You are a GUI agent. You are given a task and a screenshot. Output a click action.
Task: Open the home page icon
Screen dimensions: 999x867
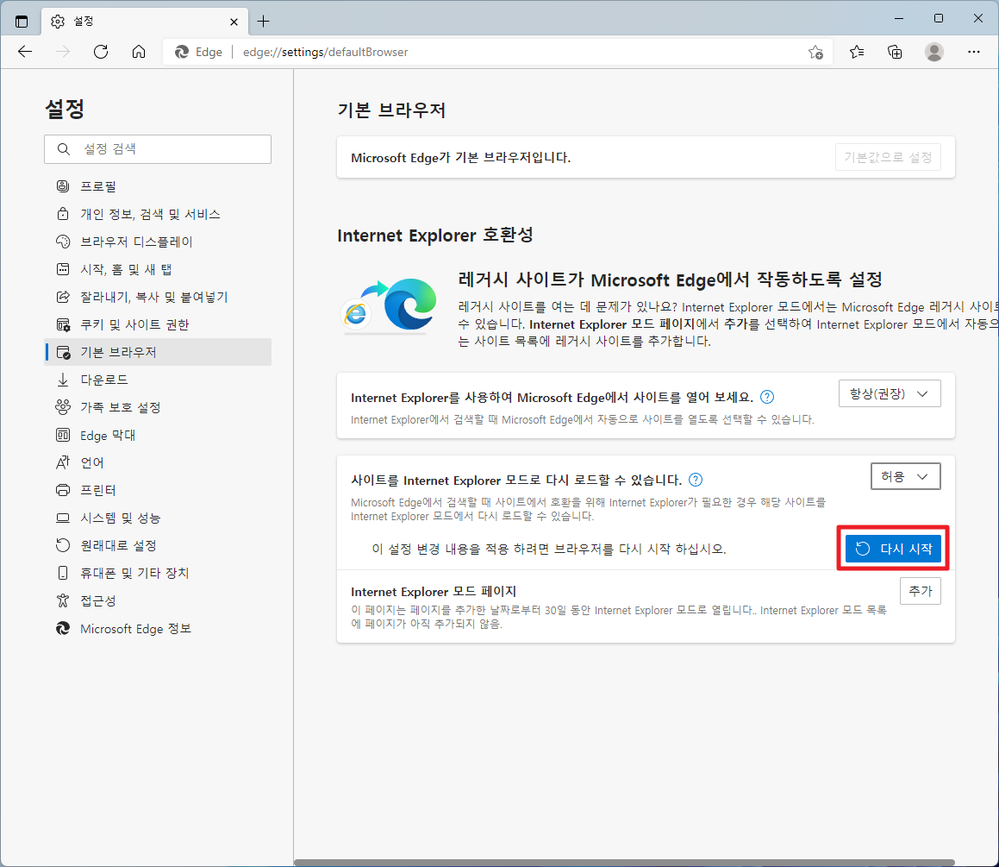tap(138, 52)
